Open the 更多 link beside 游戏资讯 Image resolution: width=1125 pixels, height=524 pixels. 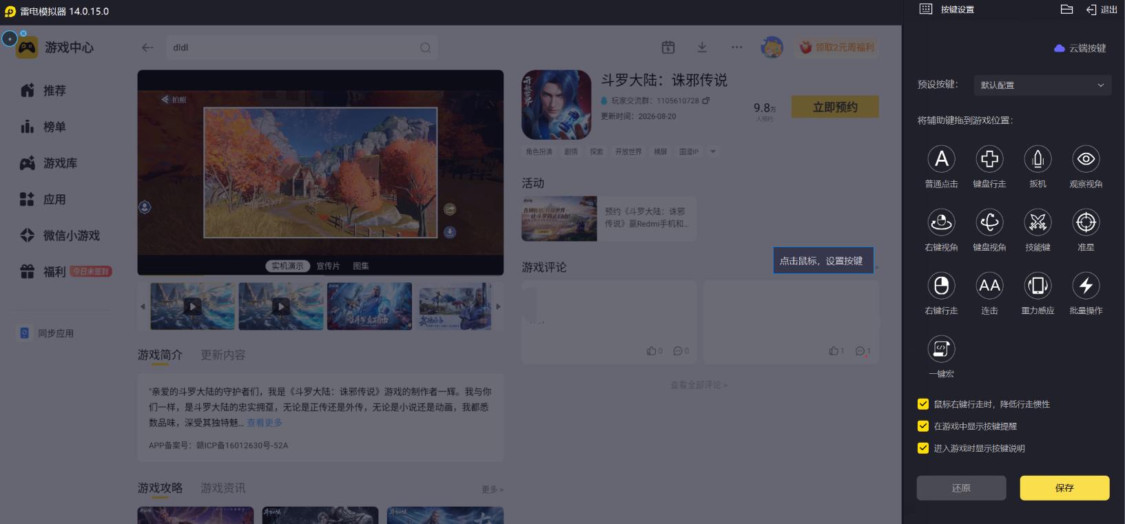[493, 490]
